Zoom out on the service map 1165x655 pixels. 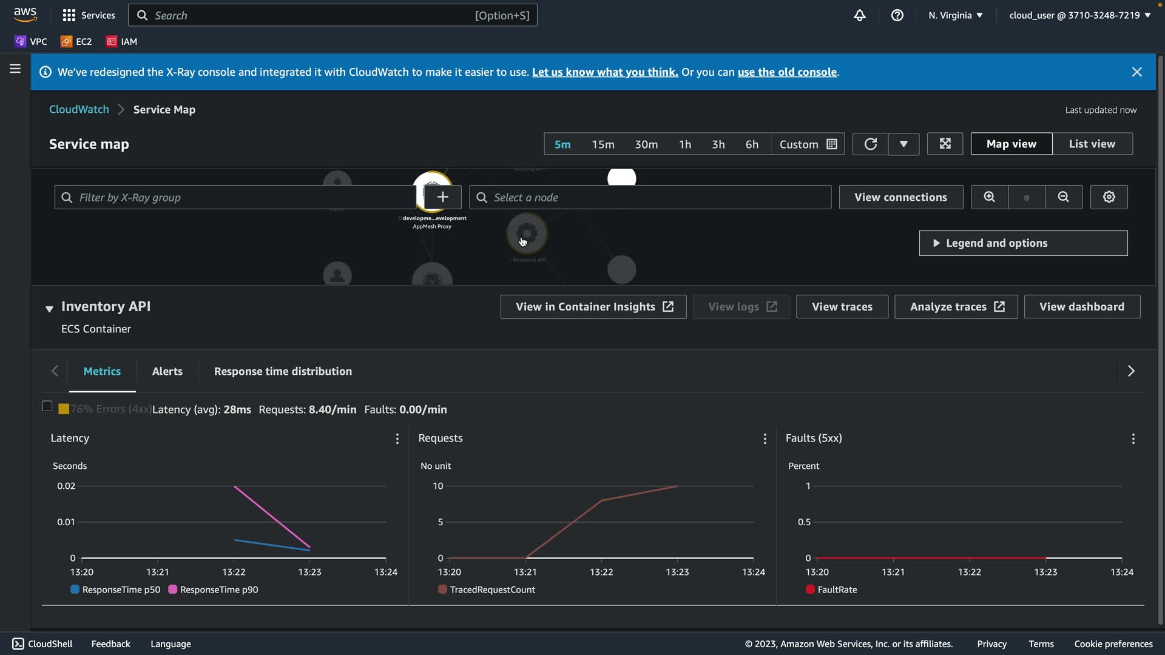click(x=1063, y=197)
